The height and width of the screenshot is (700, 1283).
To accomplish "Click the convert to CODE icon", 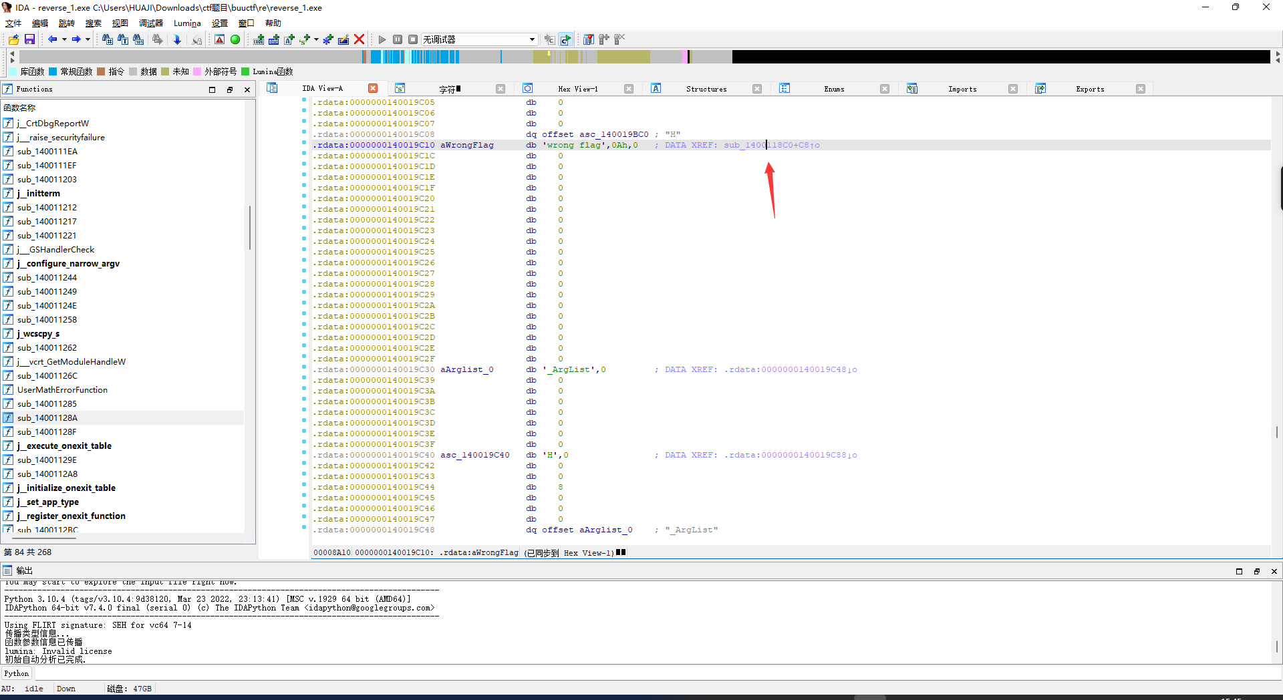I will [x=259, y=39].
